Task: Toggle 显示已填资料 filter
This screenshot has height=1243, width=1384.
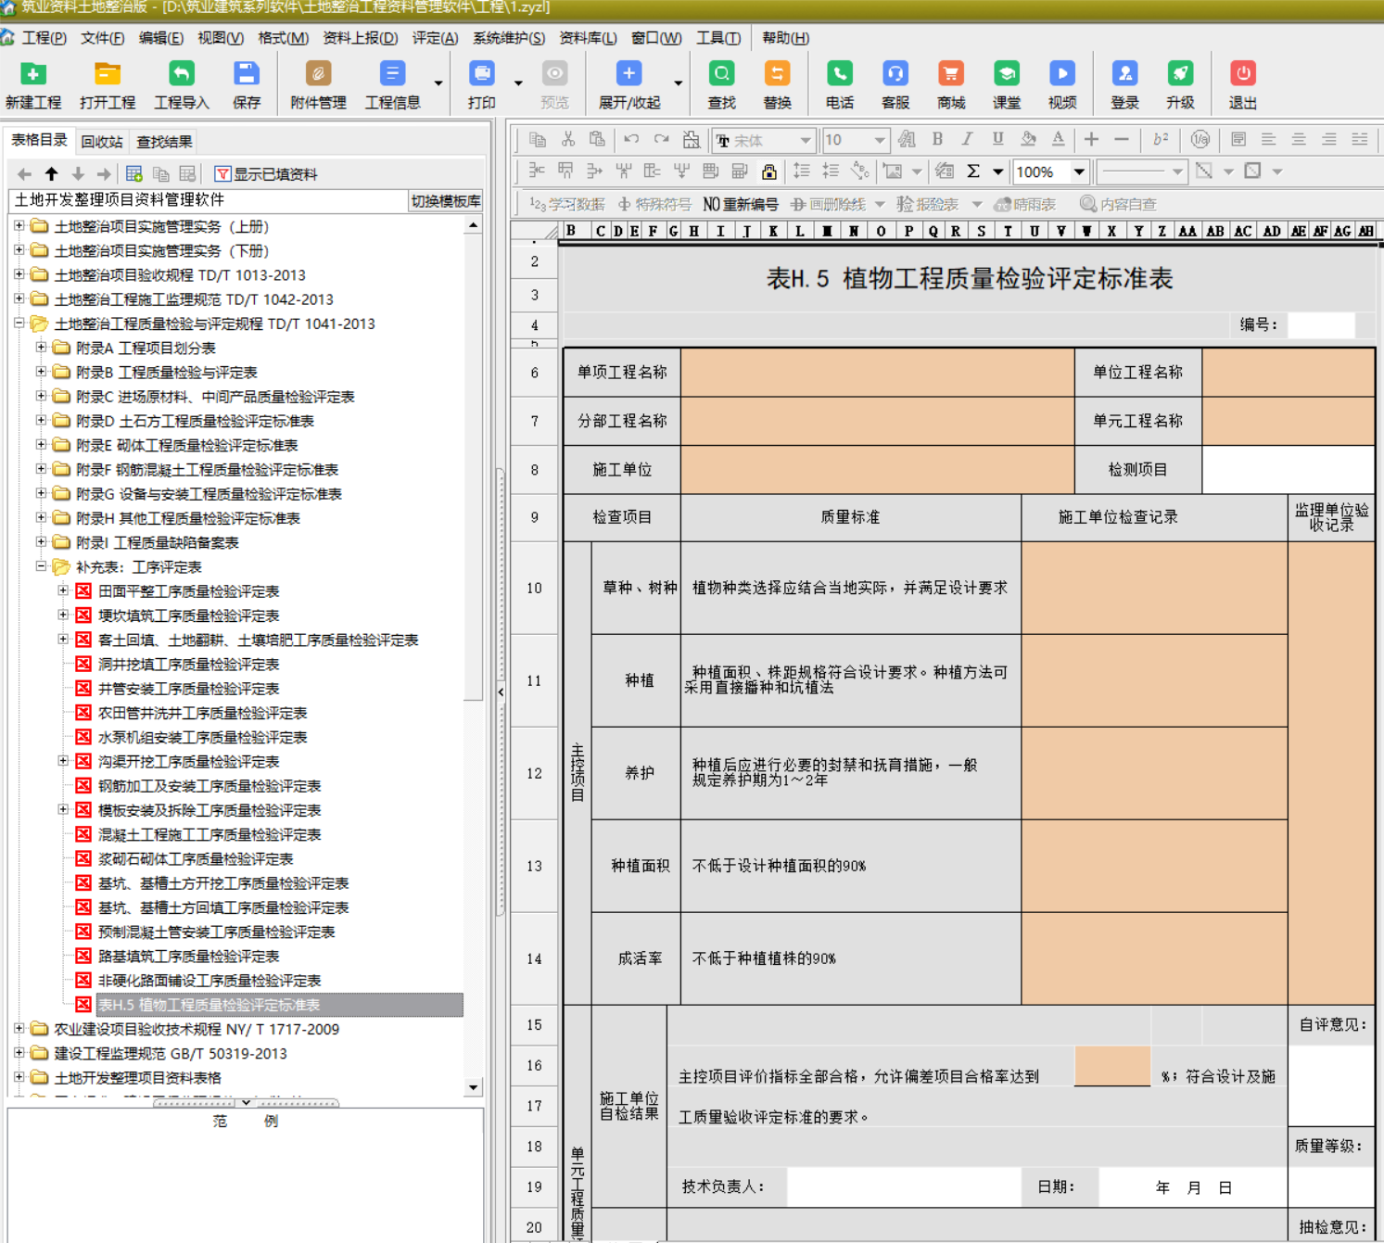Action: (266, 174)
